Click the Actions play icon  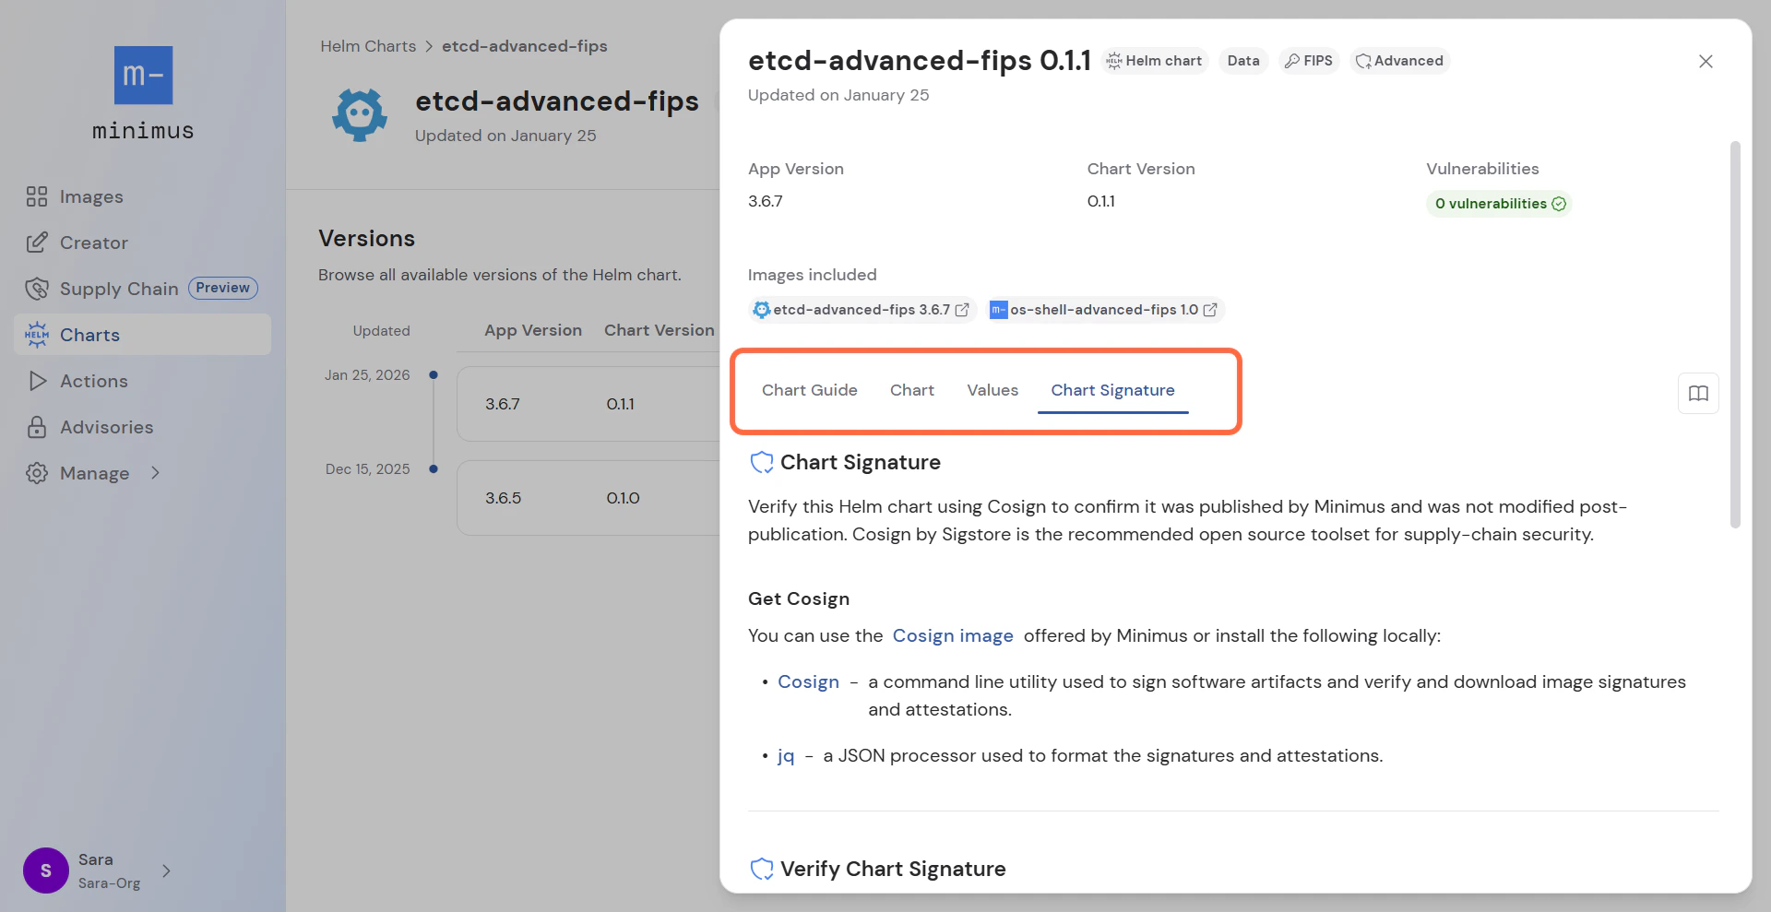[x=37, y=381]
